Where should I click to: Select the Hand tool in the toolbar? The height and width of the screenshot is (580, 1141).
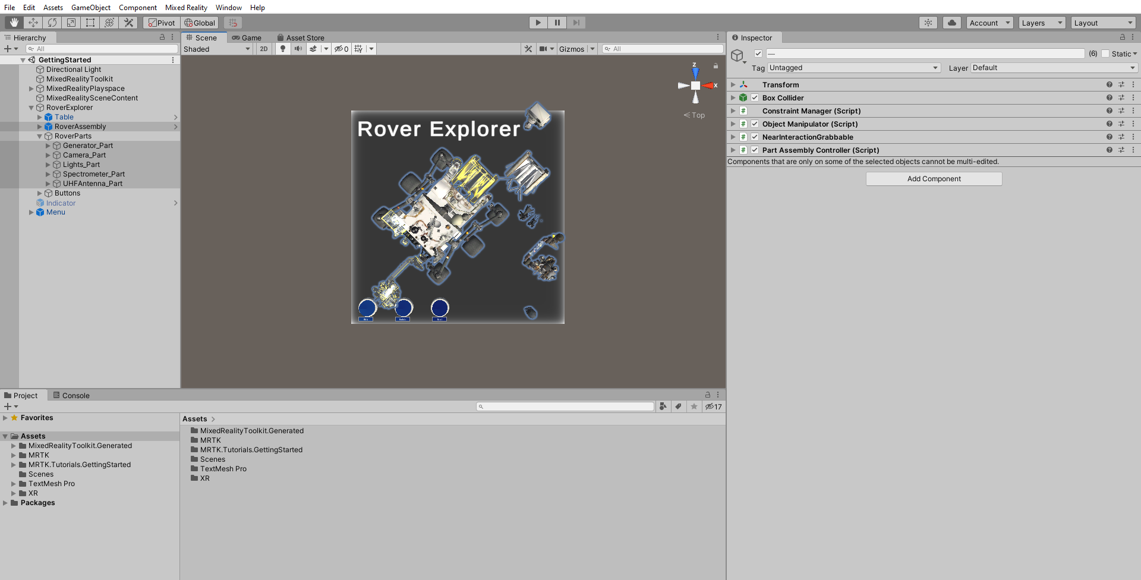point(14,23)
